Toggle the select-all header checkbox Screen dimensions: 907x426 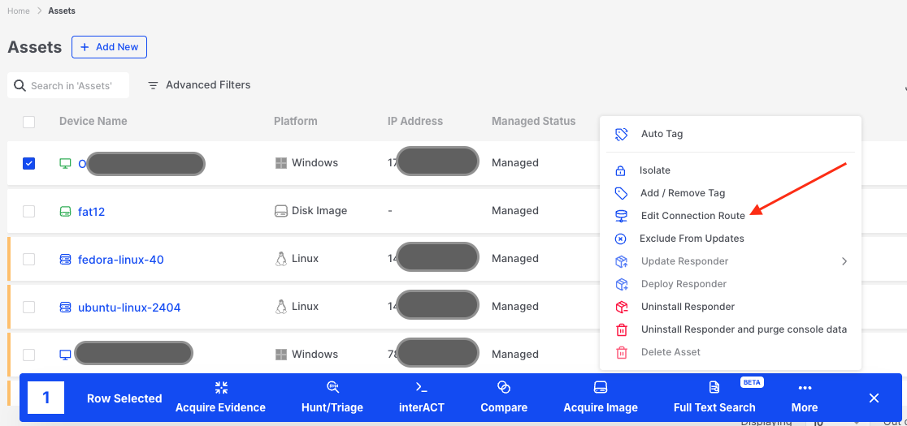point(29,122)
